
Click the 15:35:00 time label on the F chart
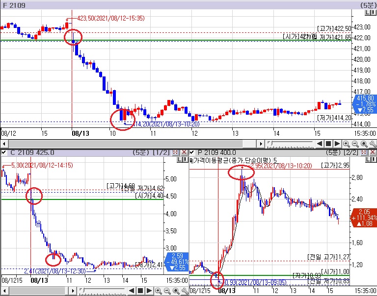click(365, 133)
